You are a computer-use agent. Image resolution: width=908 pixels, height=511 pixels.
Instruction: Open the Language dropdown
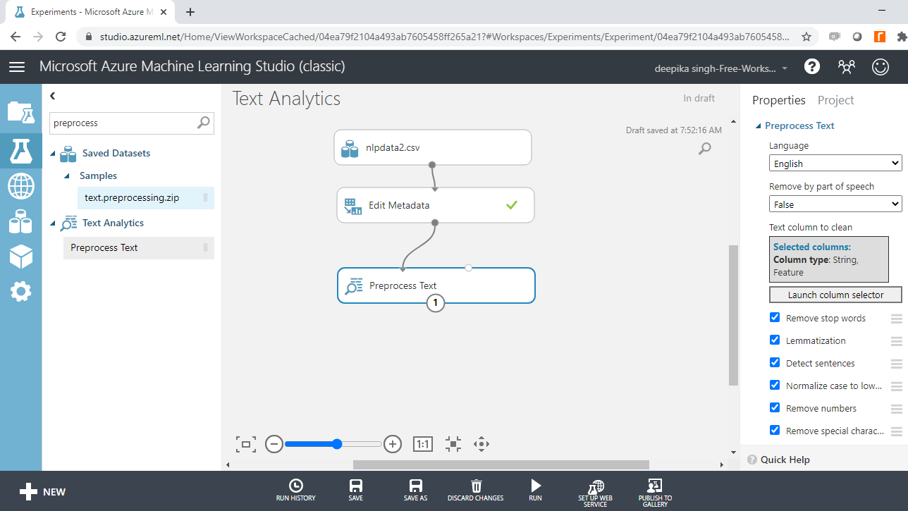coord(835,164)
